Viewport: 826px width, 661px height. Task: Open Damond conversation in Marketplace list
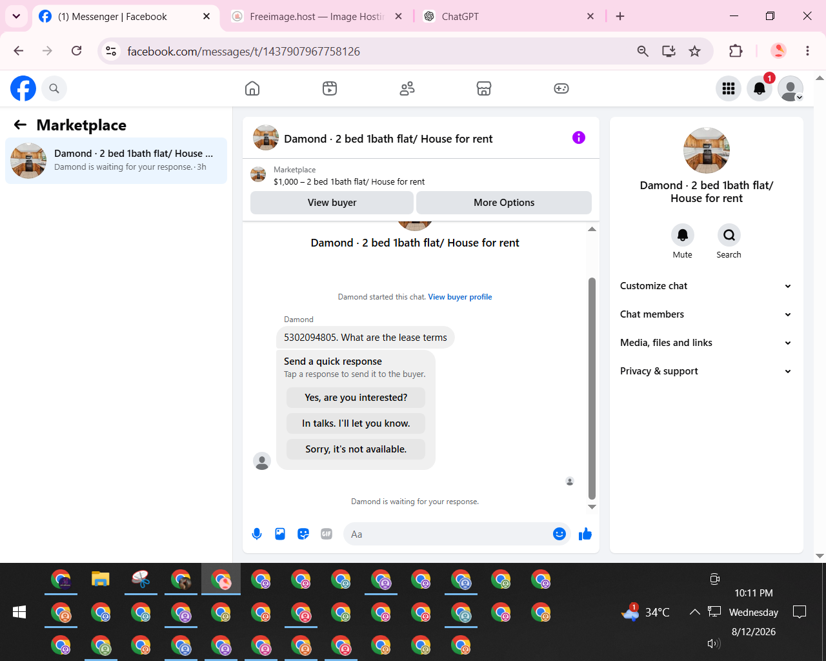click(x=116, y=161)
